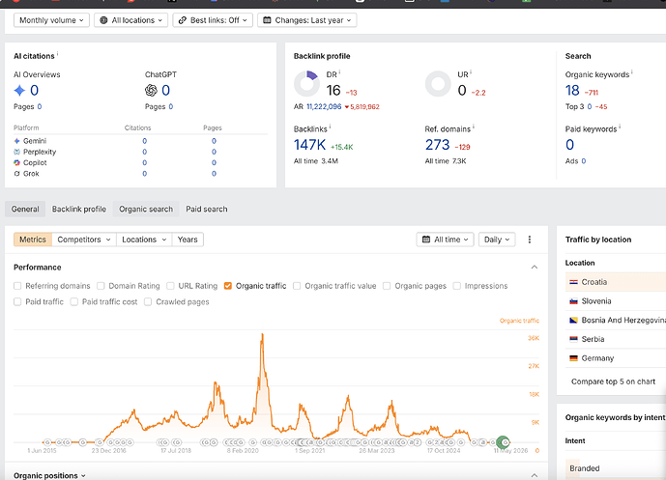Click the DR info icon
The image size is (666, 480).
(339, 72)
